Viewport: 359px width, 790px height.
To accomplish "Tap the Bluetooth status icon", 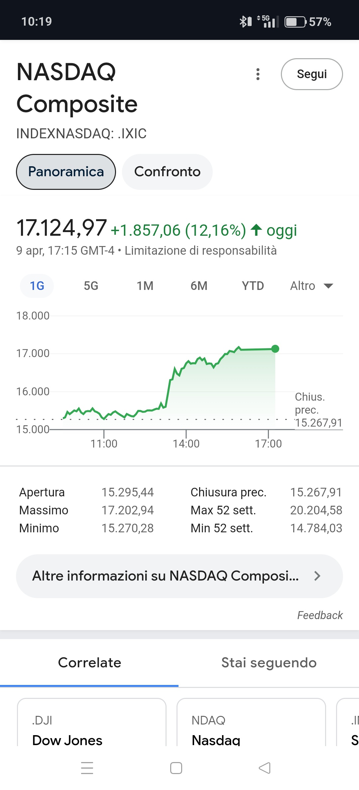I will pos(246,22).
